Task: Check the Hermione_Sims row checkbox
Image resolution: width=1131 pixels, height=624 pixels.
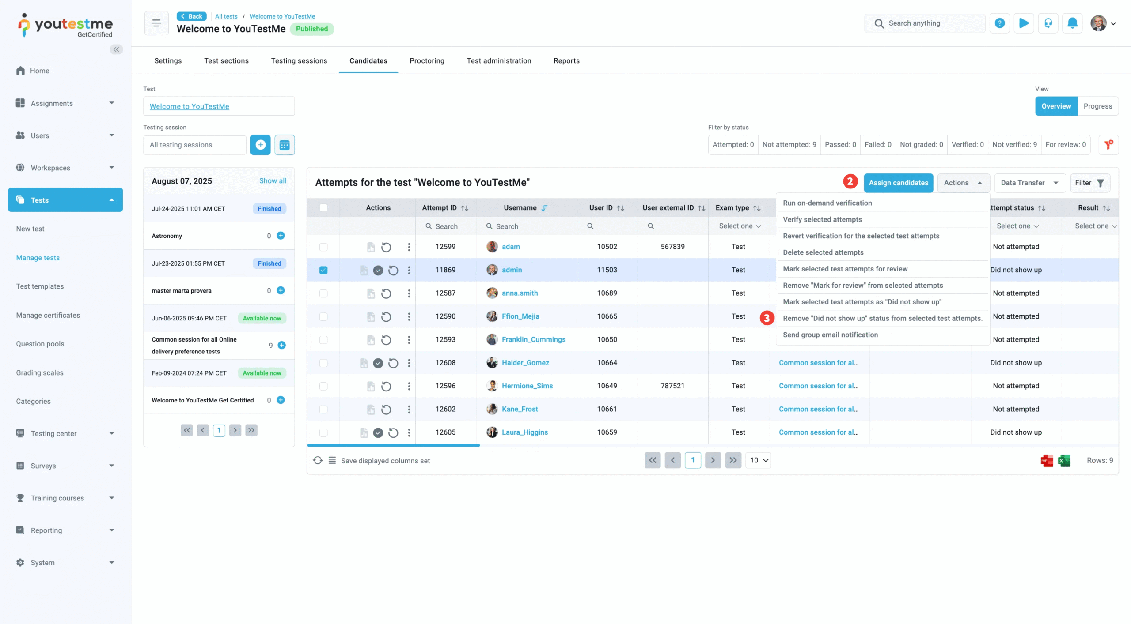Action: pyautogui.click(x=323, y=386)
